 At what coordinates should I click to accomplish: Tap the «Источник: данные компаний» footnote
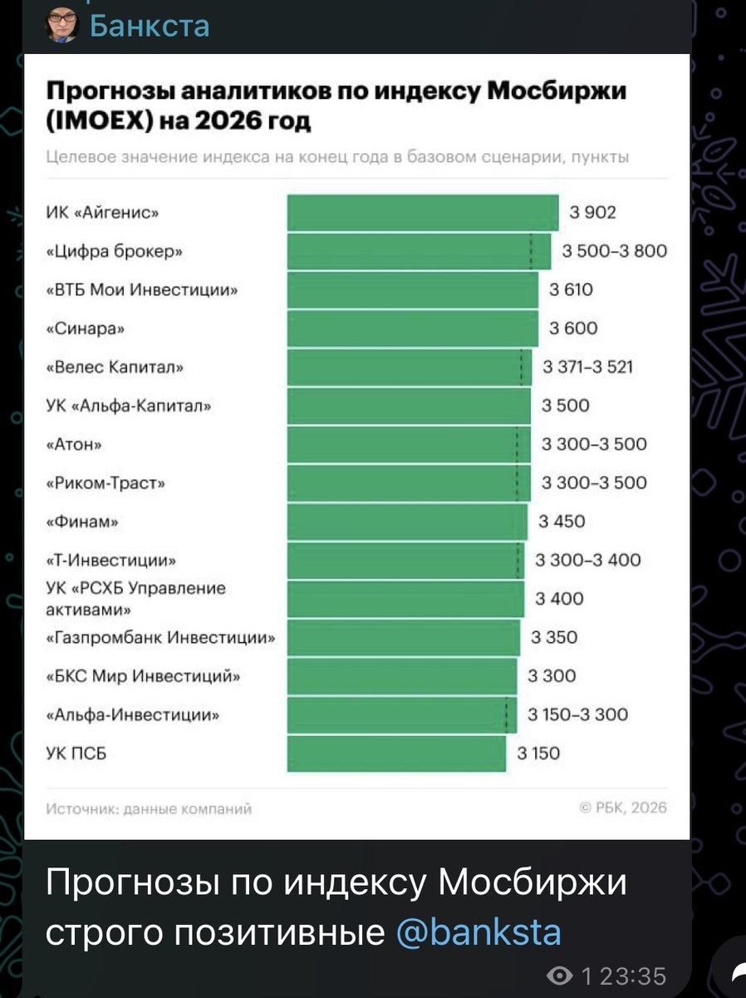149,808
